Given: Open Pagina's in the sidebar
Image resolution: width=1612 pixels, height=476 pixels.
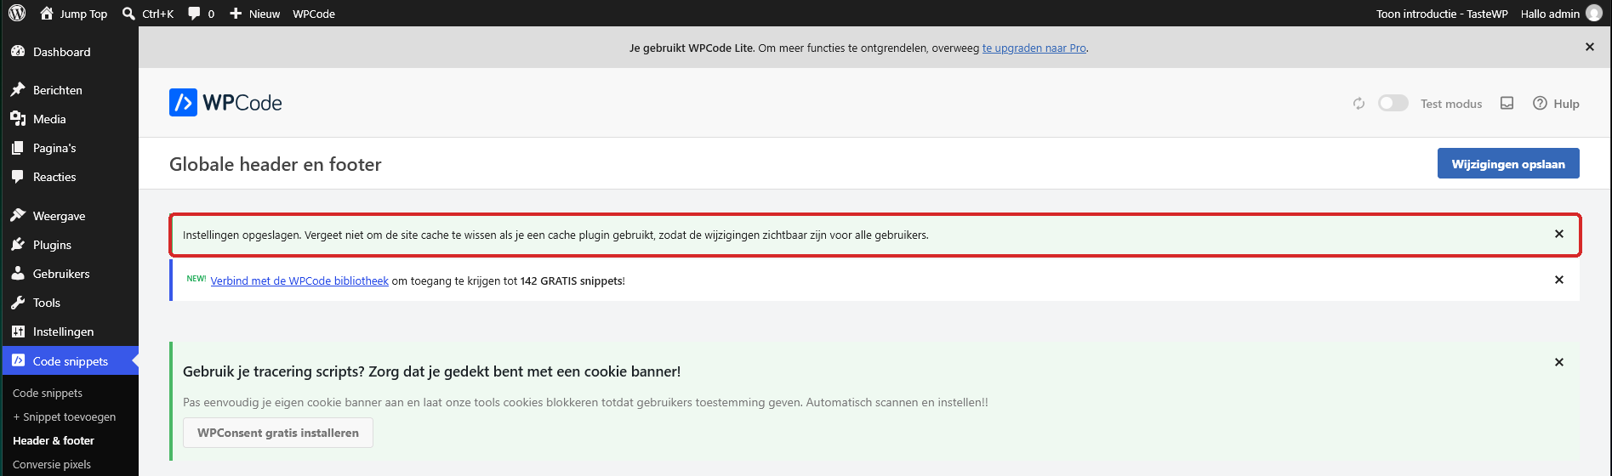Looking at the screenshot, I should (x=69, y=148).
